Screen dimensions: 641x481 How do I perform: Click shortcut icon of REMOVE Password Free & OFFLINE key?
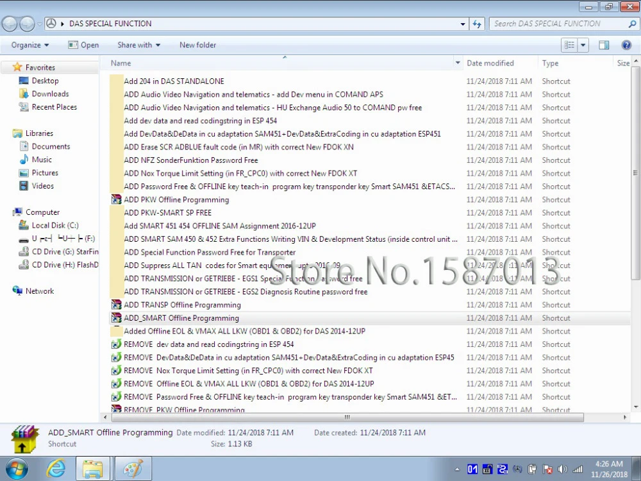tap(117, 397)
